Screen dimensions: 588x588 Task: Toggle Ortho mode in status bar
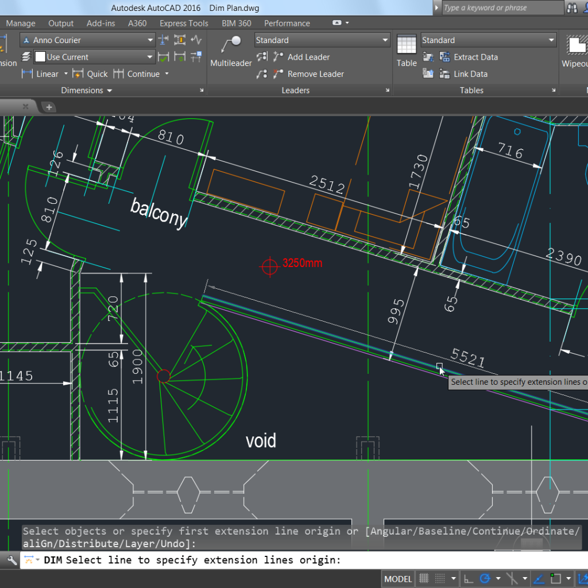(x=469, y=579)
